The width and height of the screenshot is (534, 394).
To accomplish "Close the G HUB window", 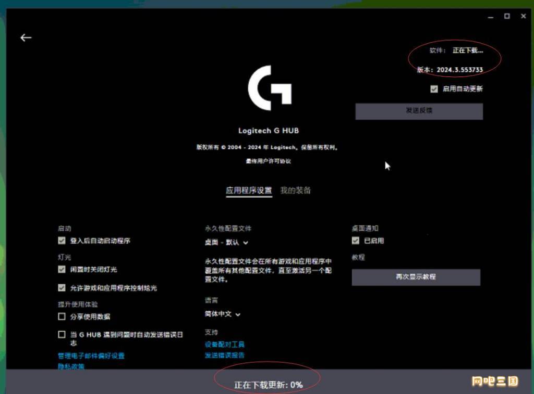I will coord(524,16).
